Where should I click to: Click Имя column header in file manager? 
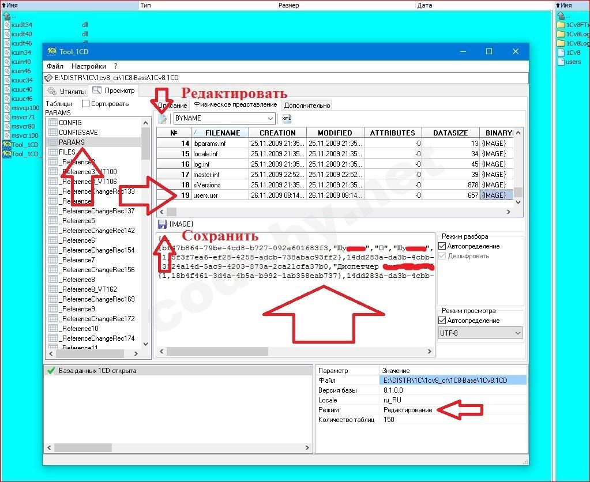pyautogui.click(x=69, y=5)
